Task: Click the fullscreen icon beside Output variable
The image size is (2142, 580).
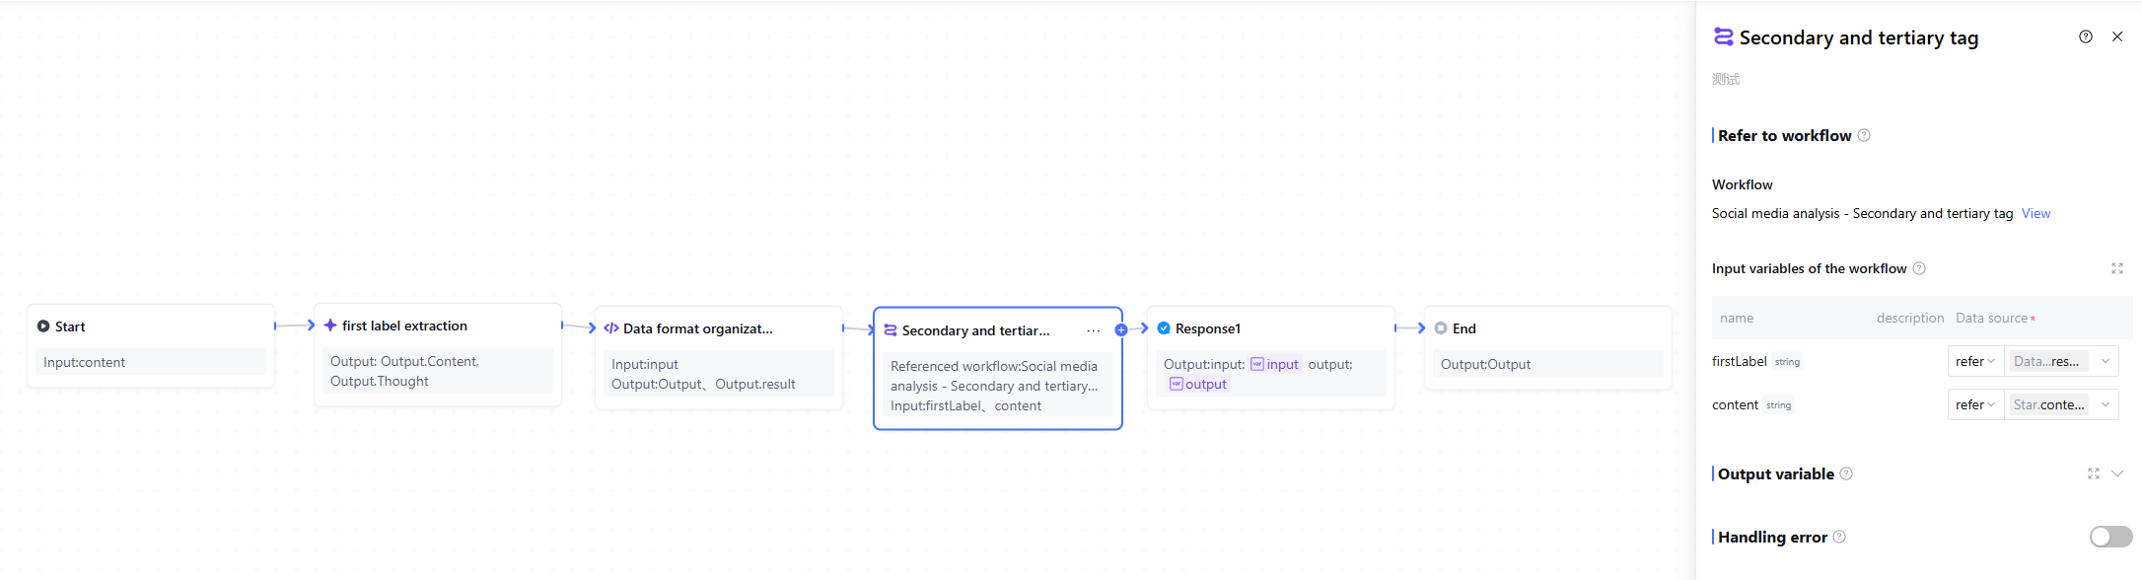Action: (2093, 473)
